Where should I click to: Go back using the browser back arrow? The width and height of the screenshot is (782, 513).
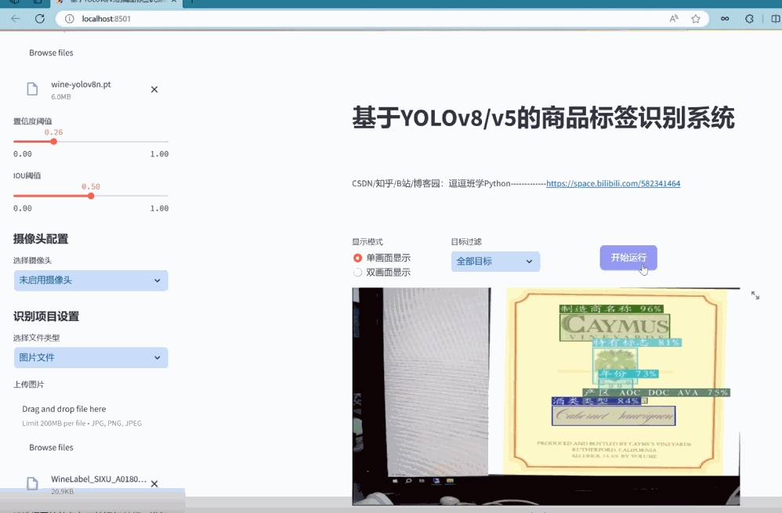(x=16, y=19)
